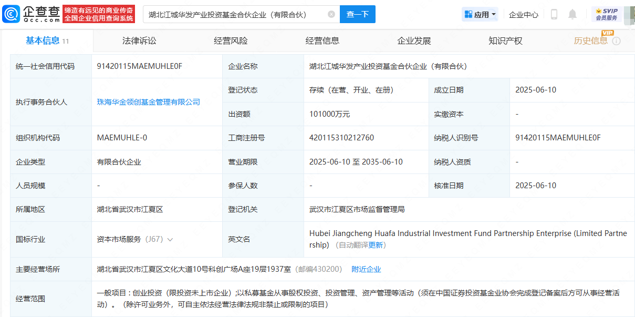Image resolution: width=635 pixels, height=317 pixels.
Task: Open 珠海华金领创基金管理有限公司 partner link
Action: click(x=149, y=102)
